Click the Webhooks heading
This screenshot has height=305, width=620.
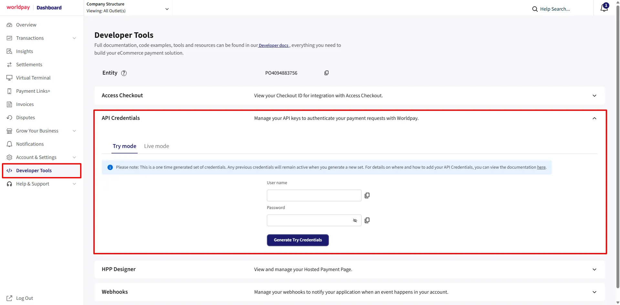115,292
